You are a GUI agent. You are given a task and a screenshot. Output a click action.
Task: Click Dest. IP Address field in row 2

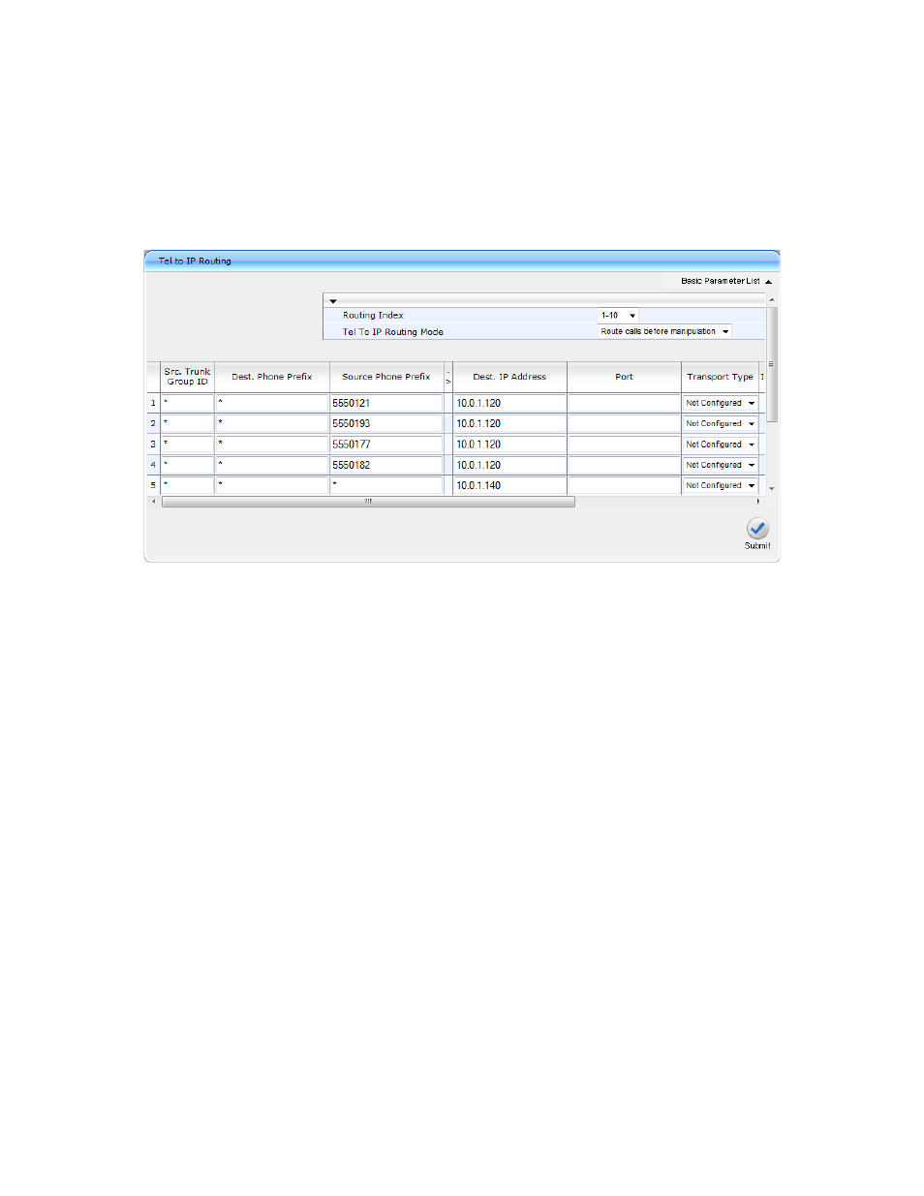click(510, 423)
